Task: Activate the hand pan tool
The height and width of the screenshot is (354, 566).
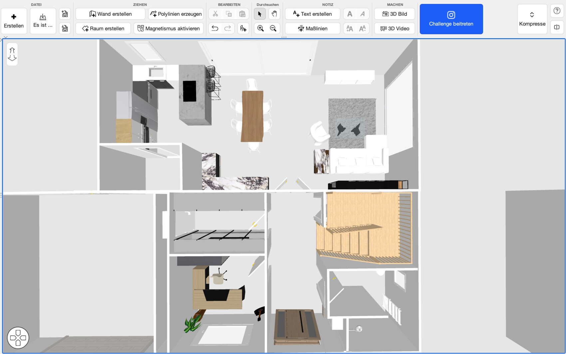Action: tap(274, 14)
